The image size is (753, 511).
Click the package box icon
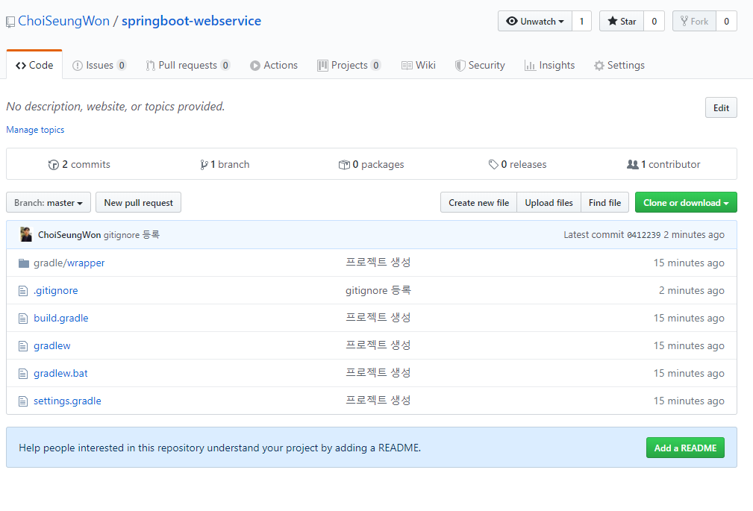[344, 165]
